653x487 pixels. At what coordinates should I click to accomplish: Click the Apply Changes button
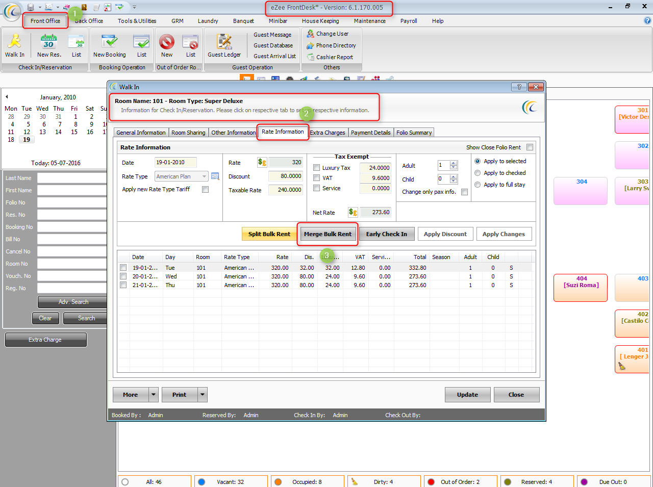(504, 234)
